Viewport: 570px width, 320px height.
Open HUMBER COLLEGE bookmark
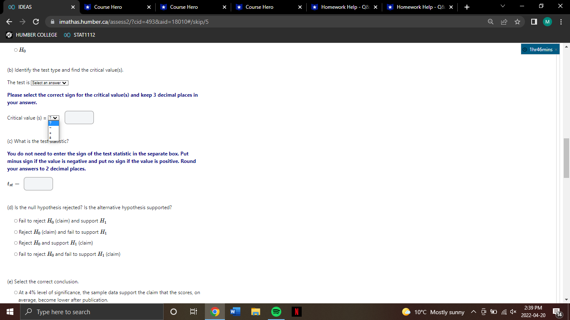point(32,35)
